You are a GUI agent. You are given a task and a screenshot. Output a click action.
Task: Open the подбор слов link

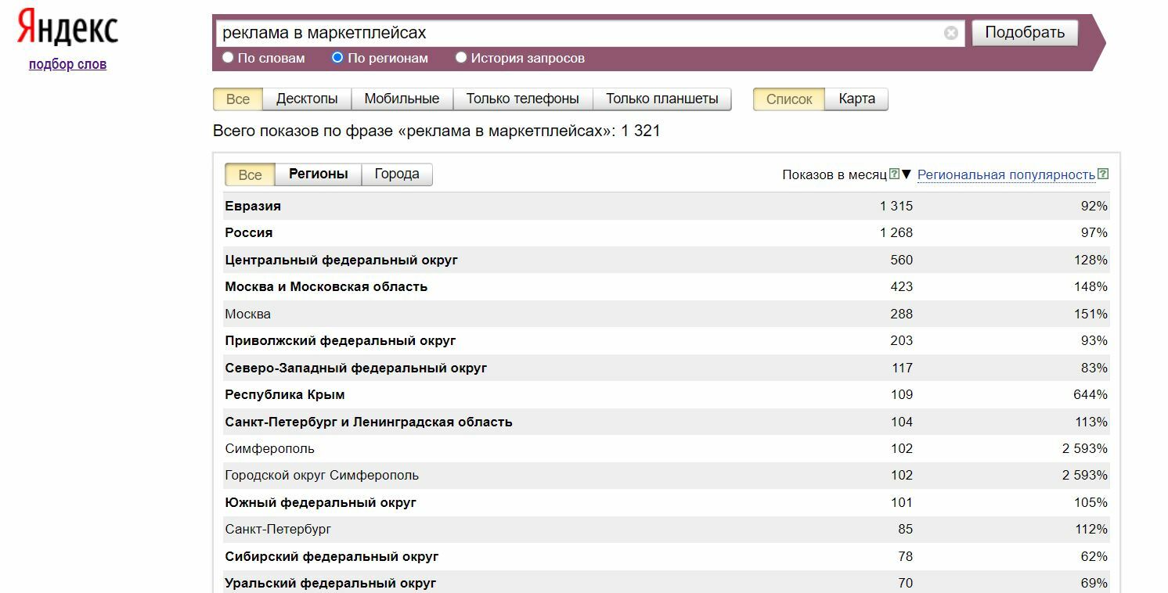click(67, 64)
